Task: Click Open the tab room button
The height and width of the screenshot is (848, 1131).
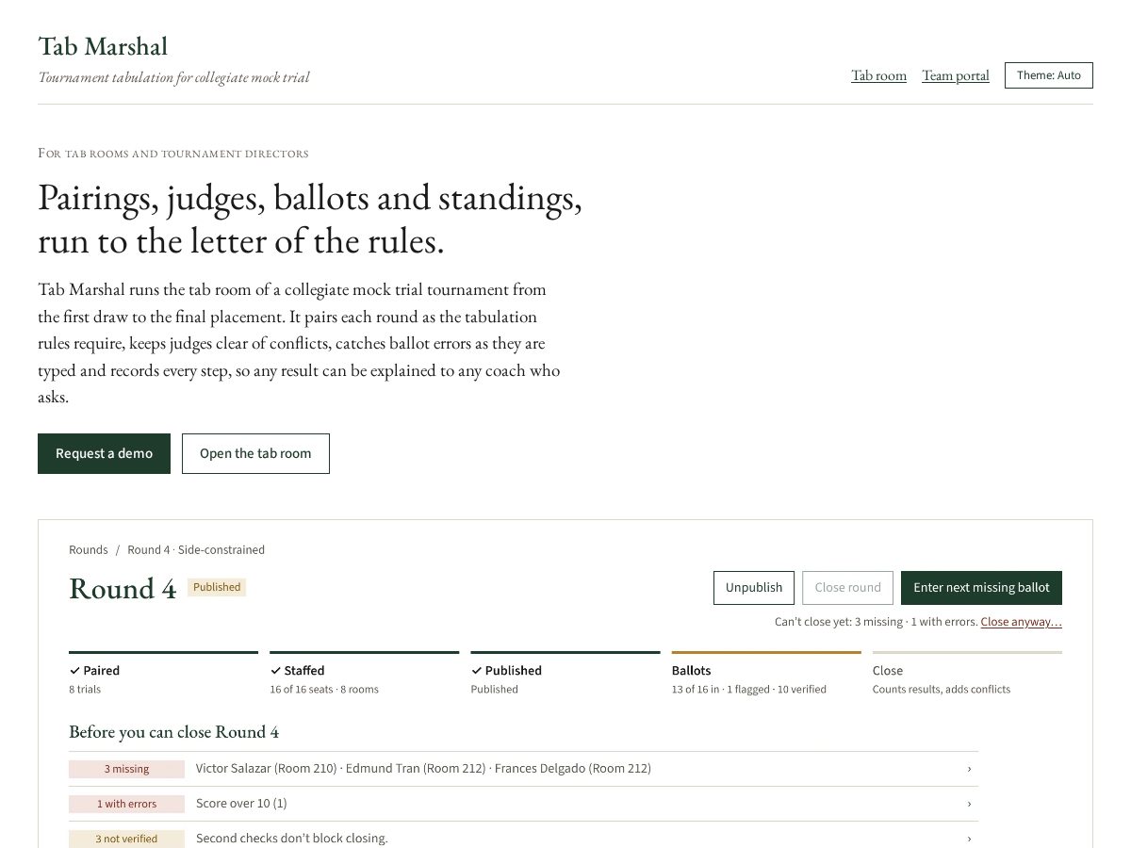Action: point(255,453)
